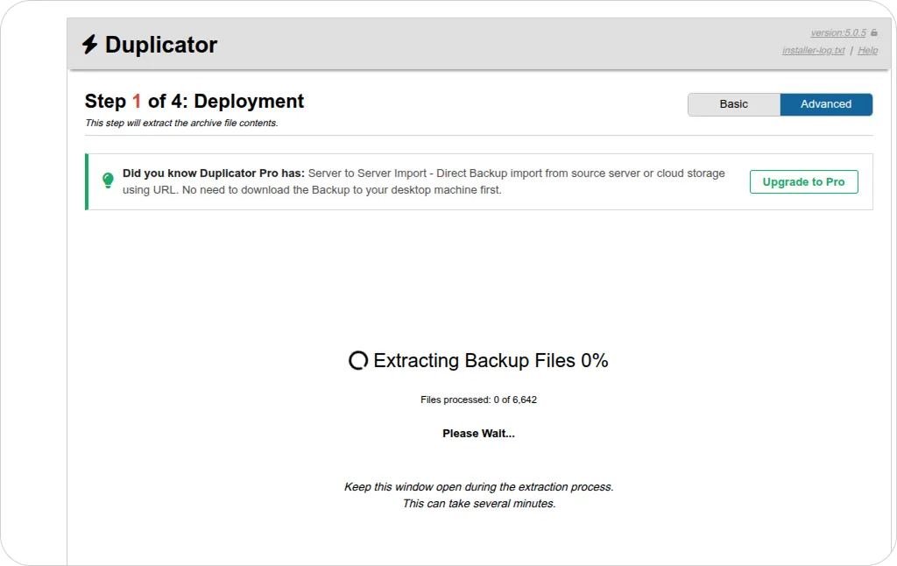Click the 'Please Wait...' text

(x=479, y=433)
